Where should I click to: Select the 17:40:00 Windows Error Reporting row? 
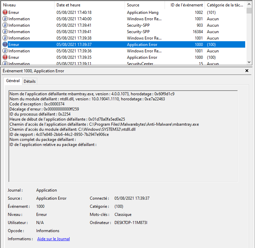tap(123, 19)
